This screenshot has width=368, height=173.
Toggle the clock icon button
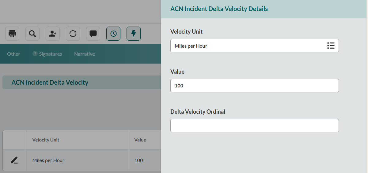tap(113, 34)
